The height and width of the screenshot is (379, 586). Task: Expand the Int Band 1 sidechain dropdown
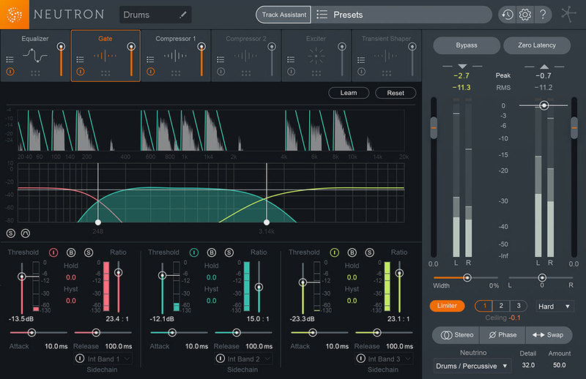point(108,359)
